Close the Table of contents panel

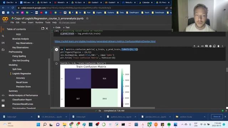[47, 28]
